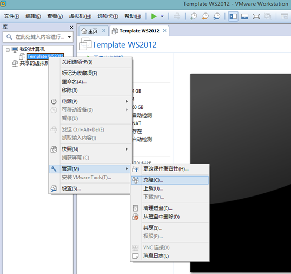
Task: Close the 库 library panel
Action: 71,27
